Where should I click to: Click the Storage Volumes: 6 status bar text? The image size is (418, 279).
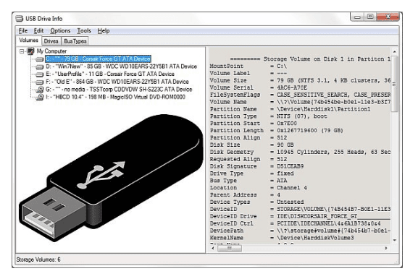click(x=38, y=259)
